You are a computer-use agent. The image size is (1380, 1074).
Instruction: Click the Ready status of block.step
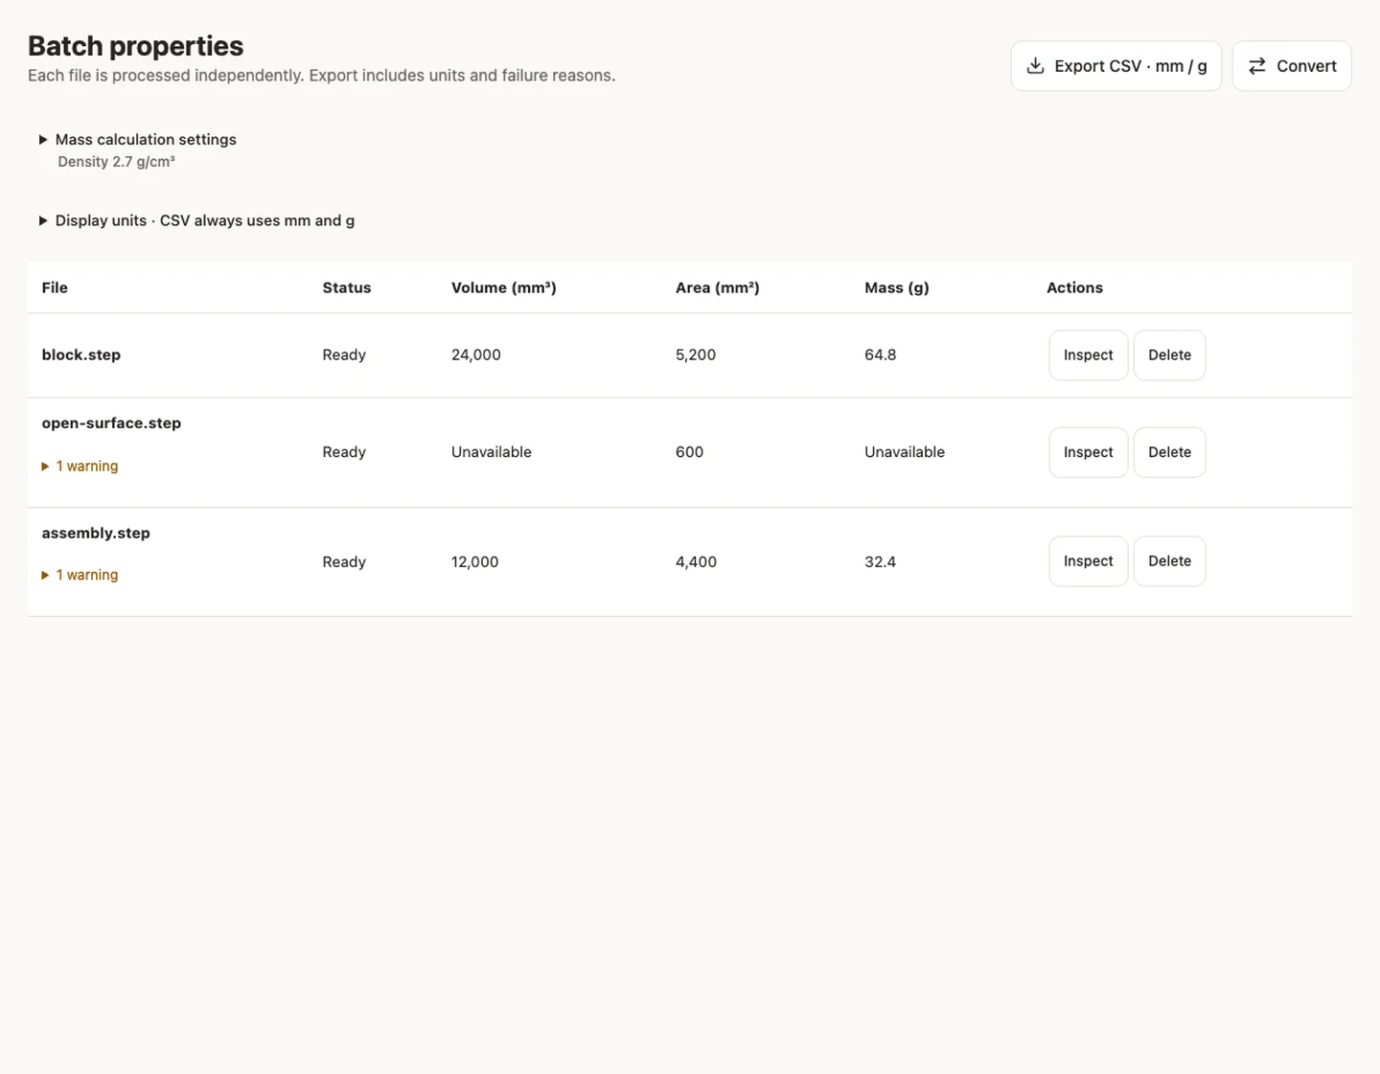344,354
